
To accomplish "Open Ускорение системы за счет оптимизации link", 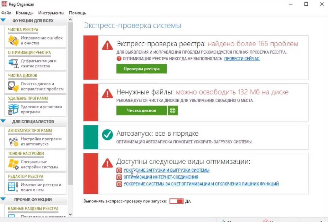I will point(201,184).
